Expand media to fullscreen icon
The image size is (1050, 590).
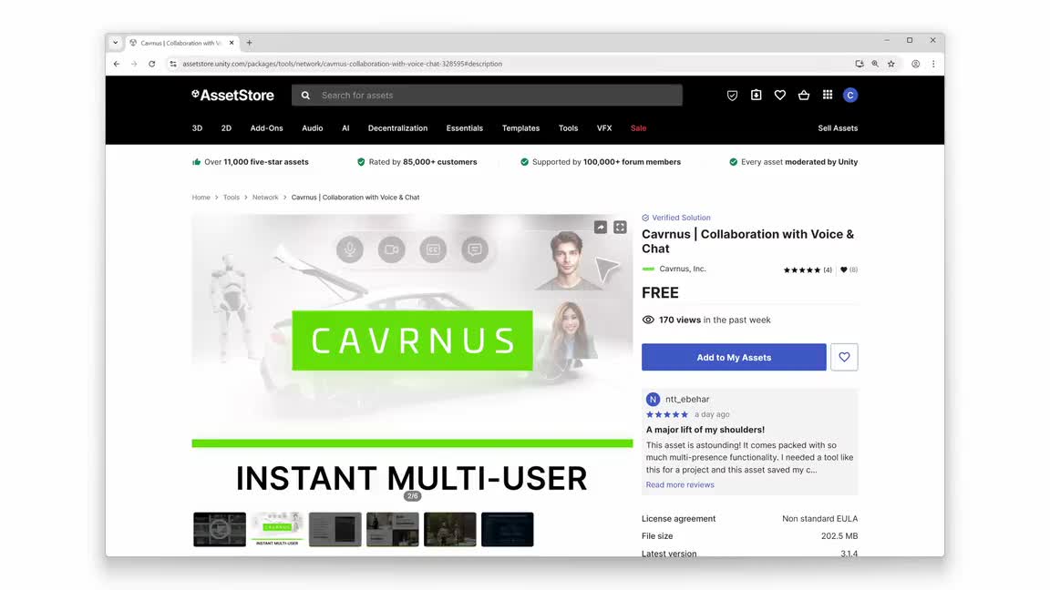pyautogui.click(x=620, y=228)
